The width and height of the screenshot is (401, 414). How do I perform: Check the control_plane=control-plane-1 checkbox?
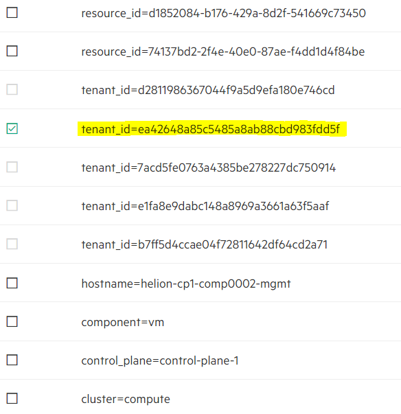(12, 360)
